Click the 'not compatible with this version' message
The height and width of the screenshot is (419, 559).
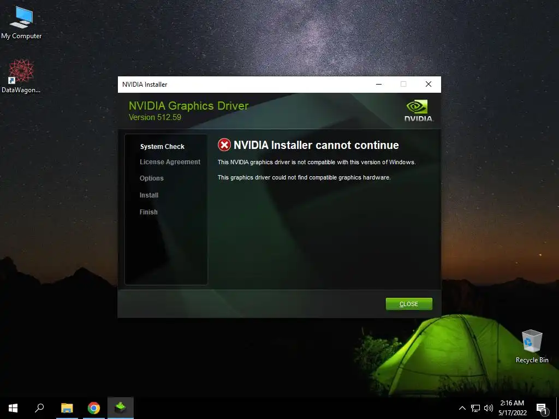coord(317,162)
